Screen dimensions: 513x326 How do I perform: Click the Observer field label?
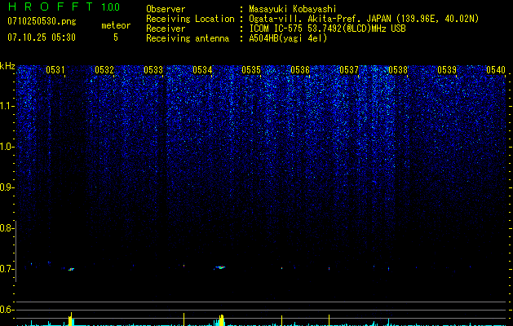tap(166, 9)
